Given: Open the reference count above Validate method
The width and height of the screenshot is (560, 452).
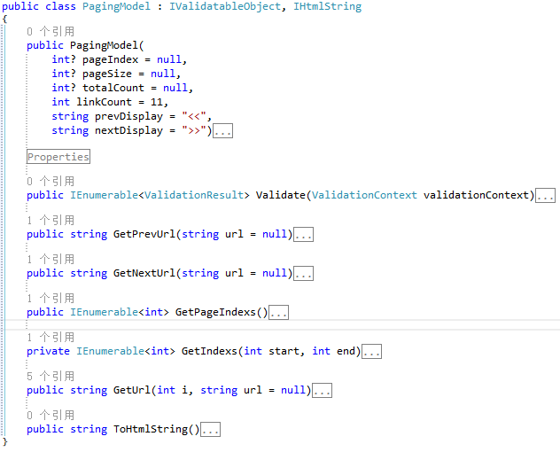Looking at the screenshot, I should [51, 181].
